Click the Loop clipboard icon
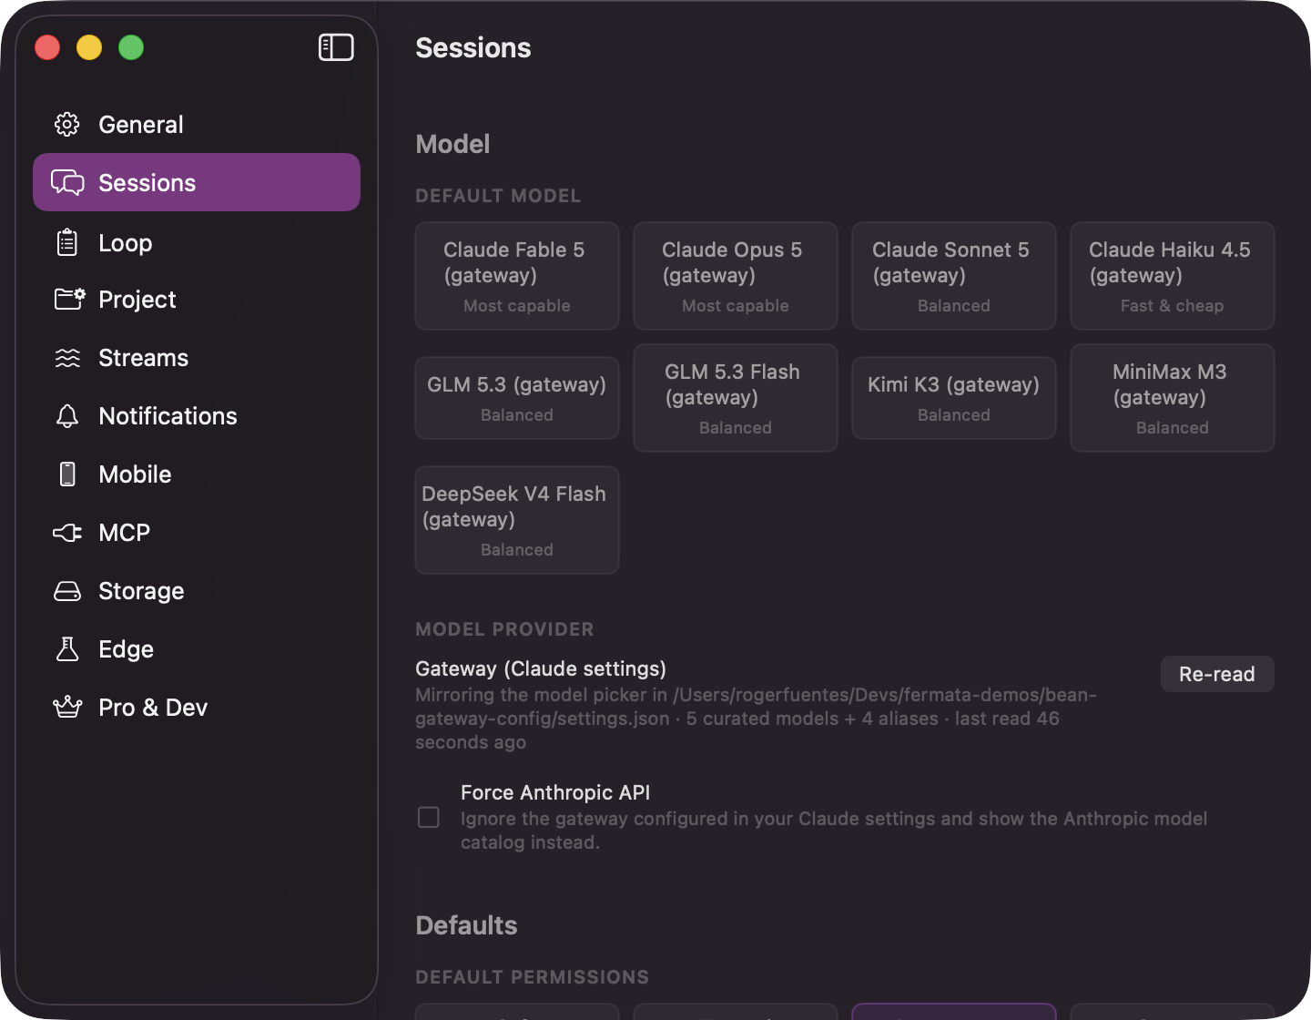Viewport: 1311px width, 1020px height. point(67,242)
